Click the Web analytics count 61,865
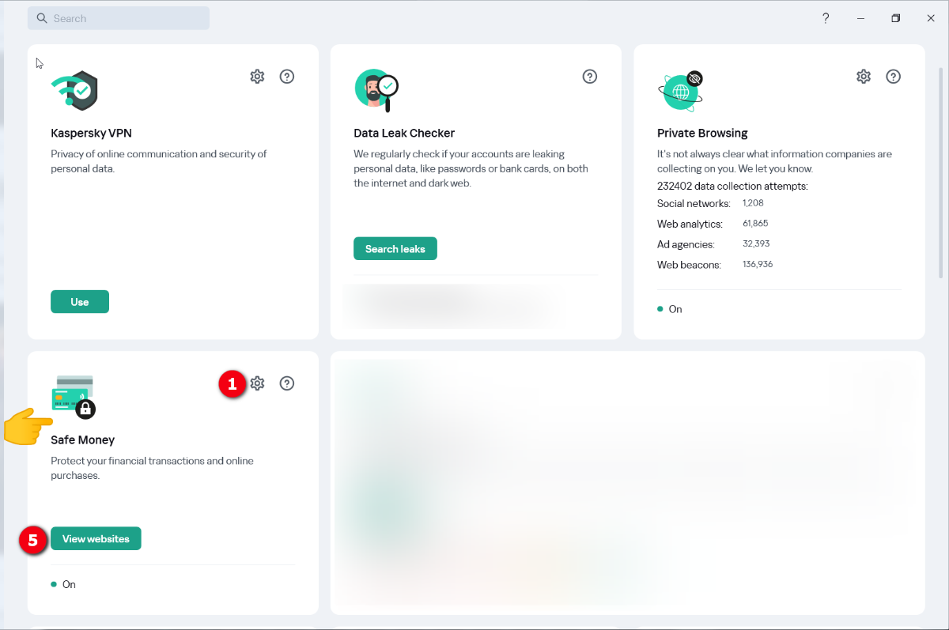The image size is (949, 630). [x=755, y=224]
